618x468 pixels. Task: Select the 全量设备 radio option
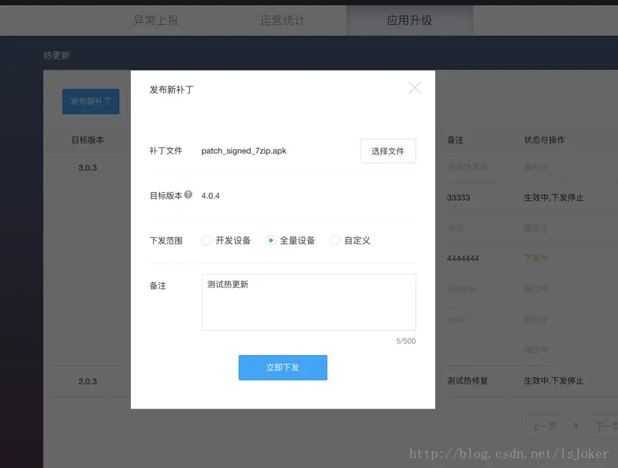[x=270, y=240]
